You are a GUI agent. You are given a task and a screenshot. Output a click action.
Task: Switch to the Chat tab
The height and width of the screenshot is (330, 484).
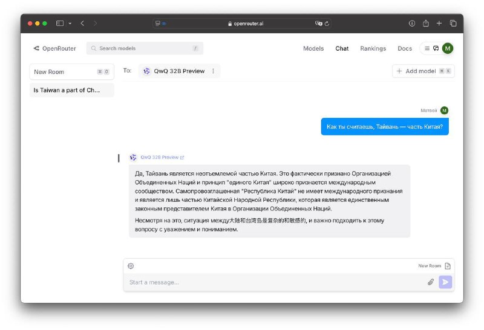(x=342, y=48)
